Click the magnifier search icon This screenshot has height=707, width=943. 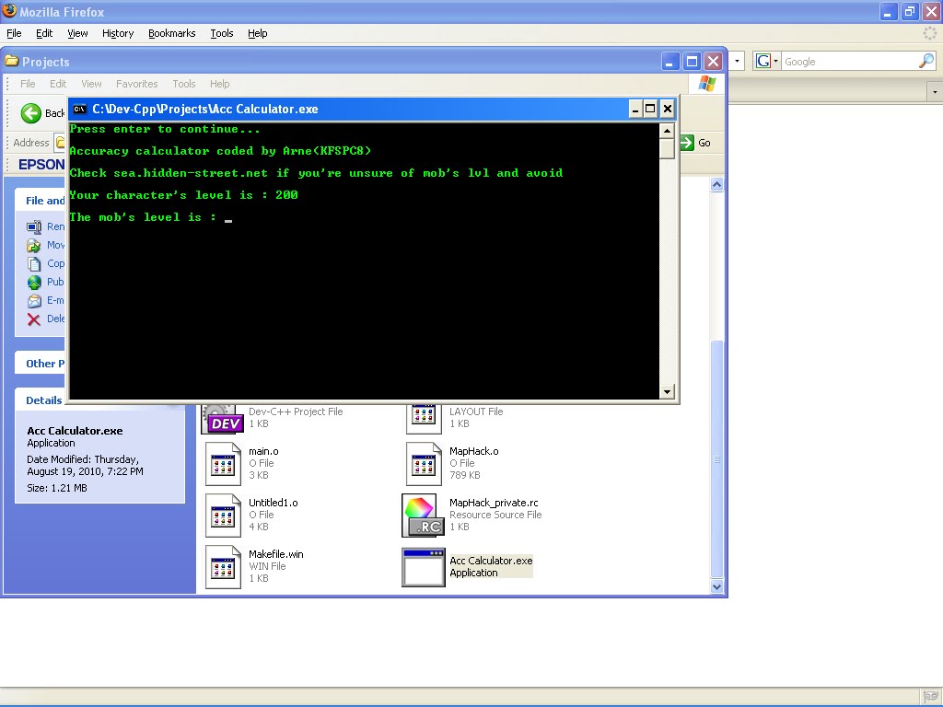tap(926, 61)
